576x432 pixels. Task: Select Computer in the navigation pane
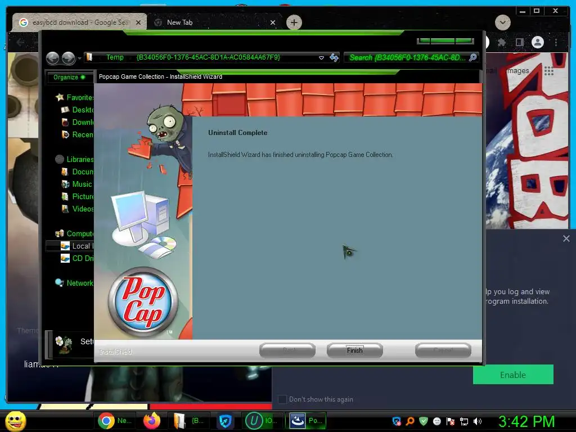(75, 233)
